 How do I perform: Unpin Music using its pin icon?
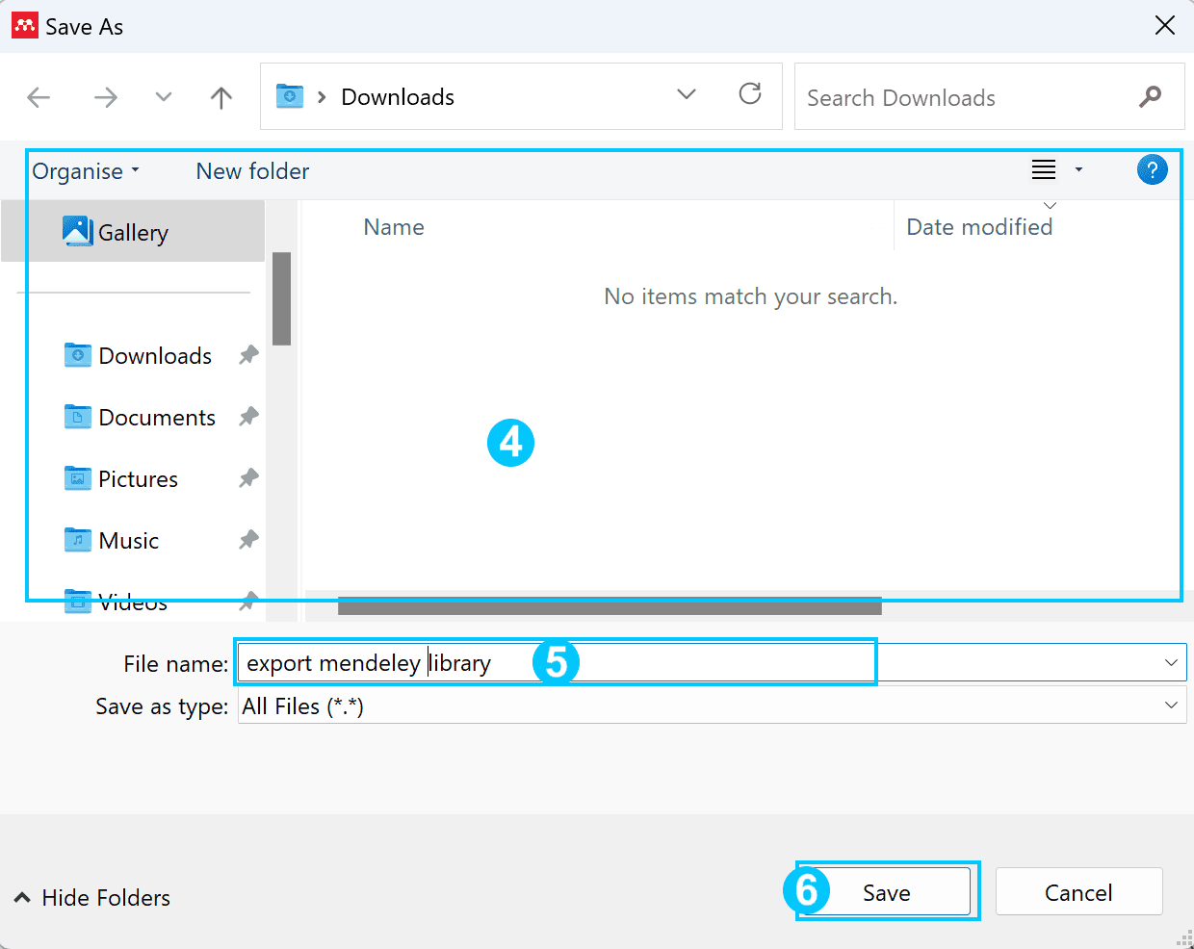248,540
